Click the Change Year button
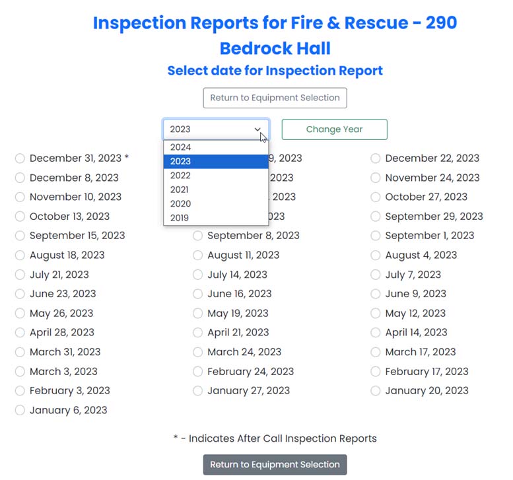The height and width of the screenshot is (480, 513). tap(334, 129)
